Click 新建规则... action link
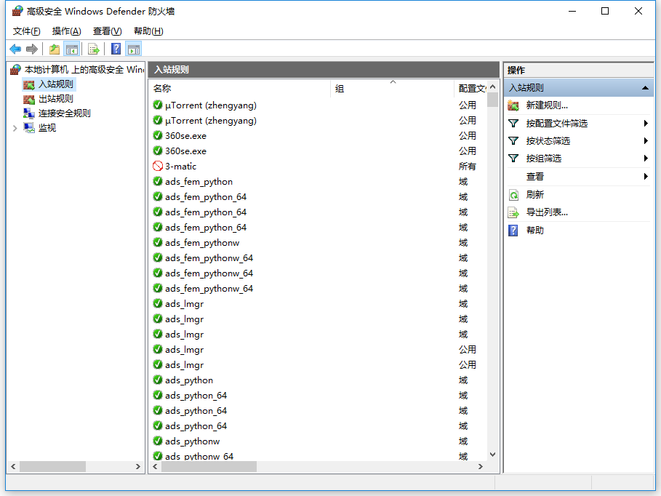661x496 pixels. 547,105
